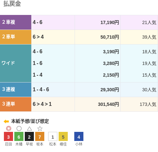
Task: Click the orange number 7 racer badge
Action: coord(40,136)
